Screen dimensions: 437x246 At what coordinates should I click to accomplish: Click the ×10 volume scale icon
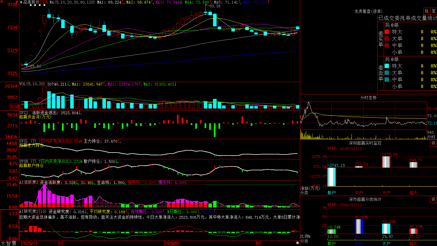[14, 107]
